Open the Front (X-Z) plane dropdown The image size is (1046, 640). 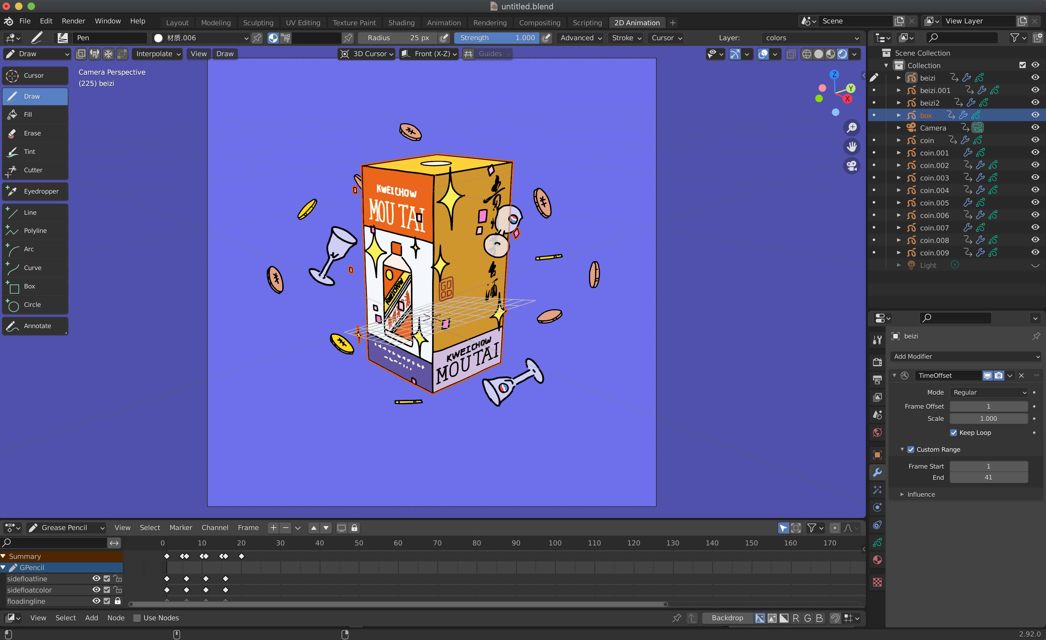tap(429, 54)
